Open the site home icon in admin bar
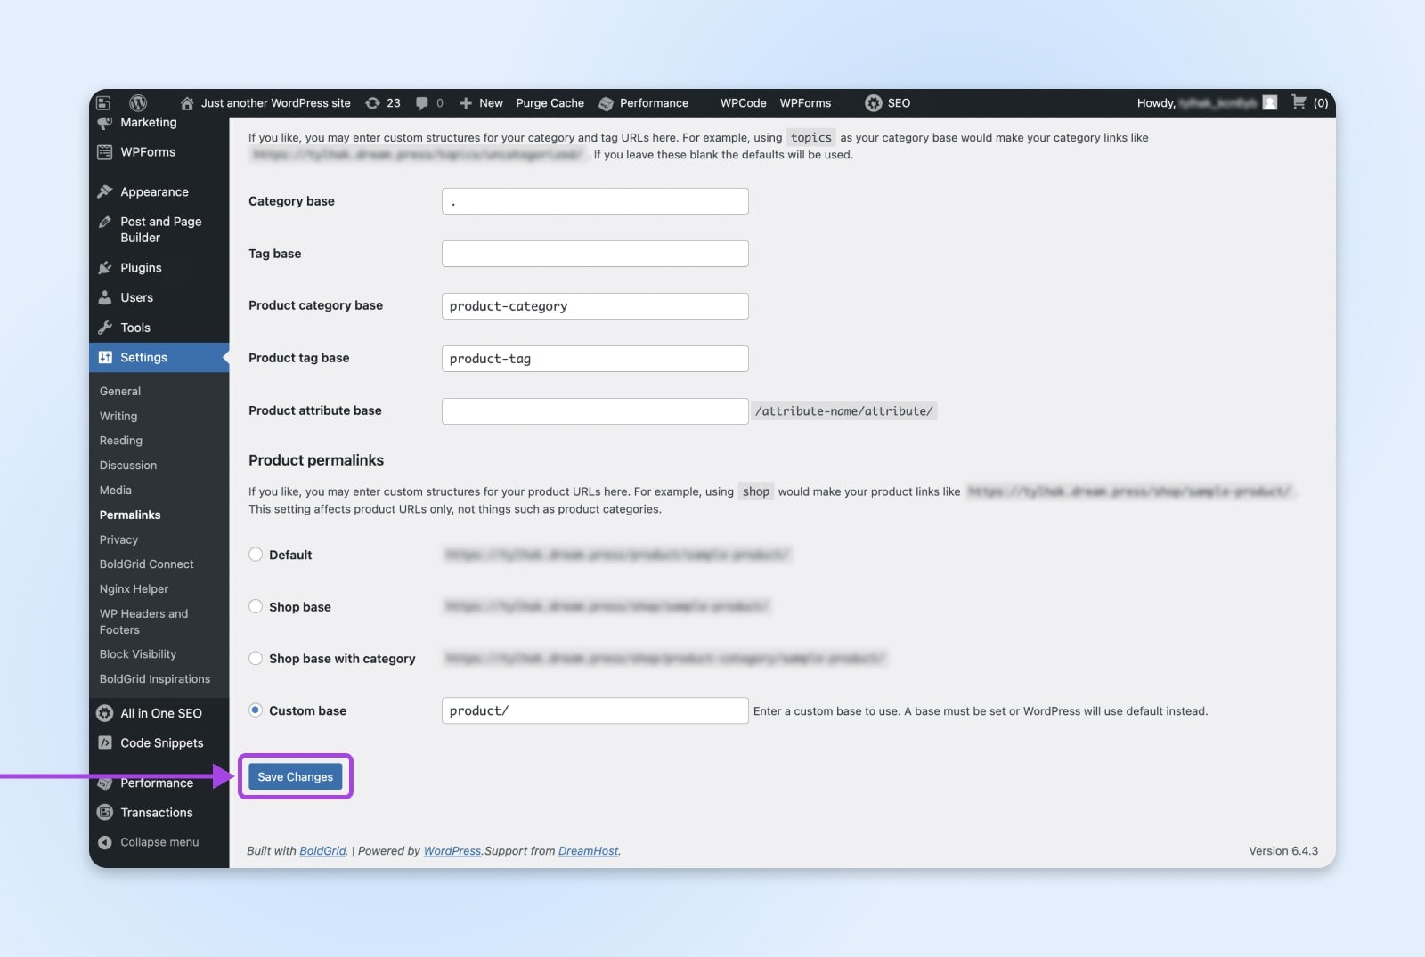 click(x=187, y=103)
